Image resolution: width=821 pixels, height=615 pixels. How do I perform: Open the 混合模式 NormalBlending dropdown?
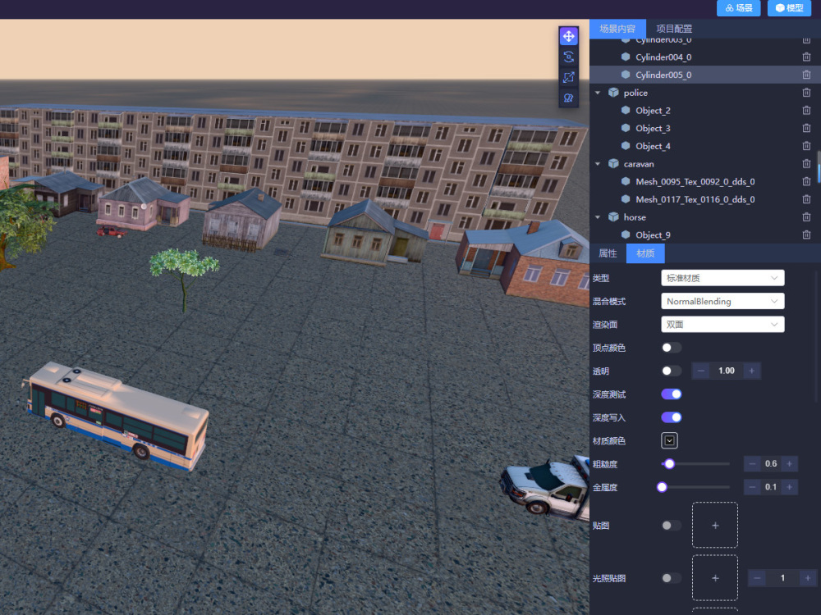pyautogui.click(x=722, y=301)
